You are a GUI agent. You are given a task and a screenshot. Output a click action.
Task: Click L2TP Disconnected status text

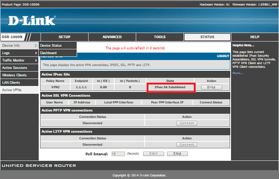[x=92, y=145]
